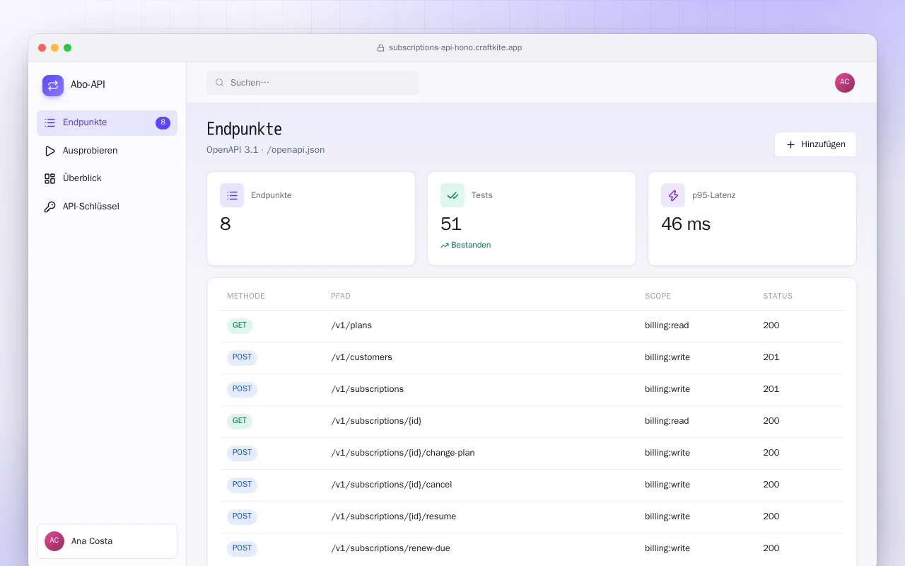Click the METHODE column header
The width and height of the screenshot is (905, 566).
[246, 296]
